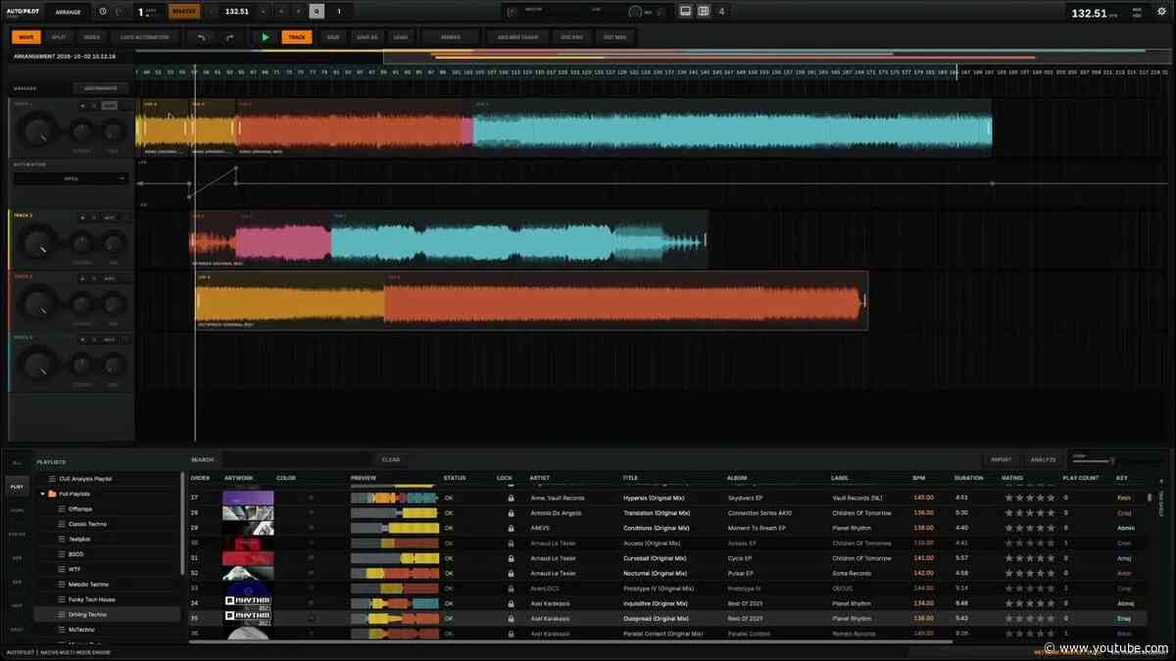1176x661 pixels.
Task: Click the redo arrow icon
Action: pos(230,37)
